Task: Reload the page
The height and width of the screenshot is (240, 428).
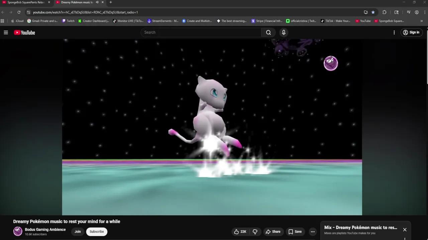Action: tap(19, 12)
